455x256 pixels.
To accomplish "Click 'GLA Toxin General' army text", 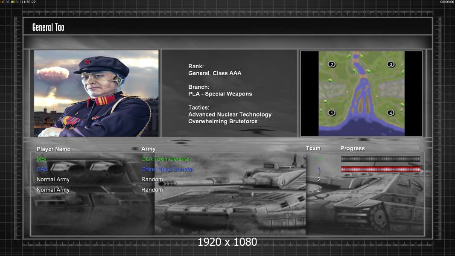I will [x=166, y=159].
